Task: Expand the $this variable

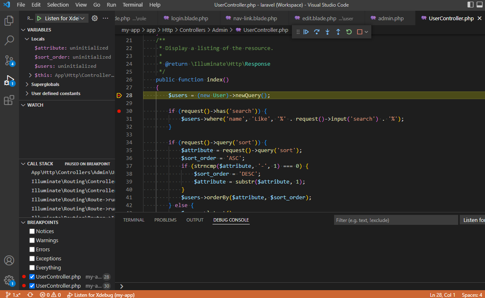Action: [x=30, y=75]
